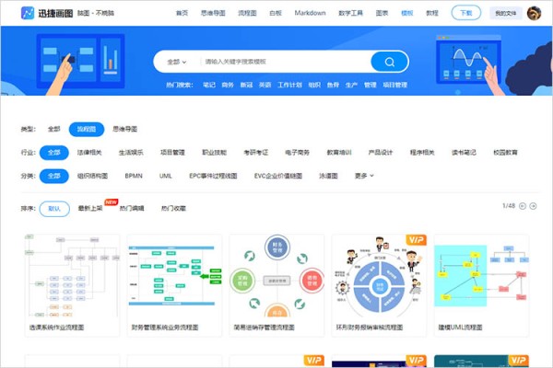Filter industry by 读书笔记
553x368 pixels.
pos(464,153)
